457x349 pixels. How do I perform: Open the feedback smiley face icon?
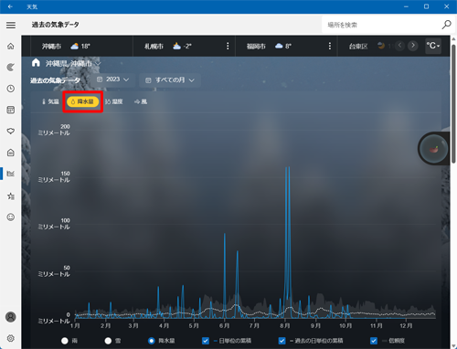(11, 217)
